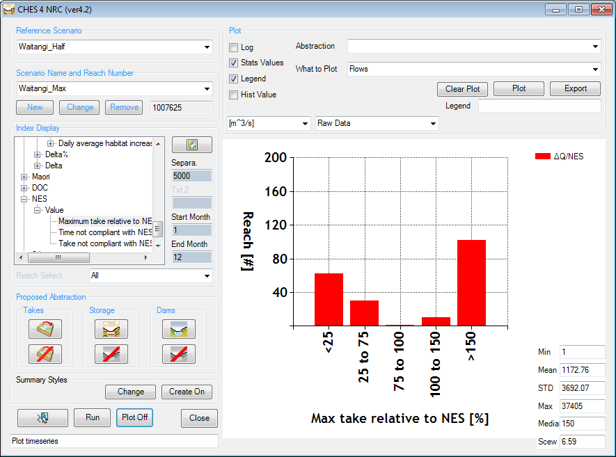Click the red ΔQ/NES legend swatch
Image resolution: width=616 pixels, height=457 pixels.
542,157
